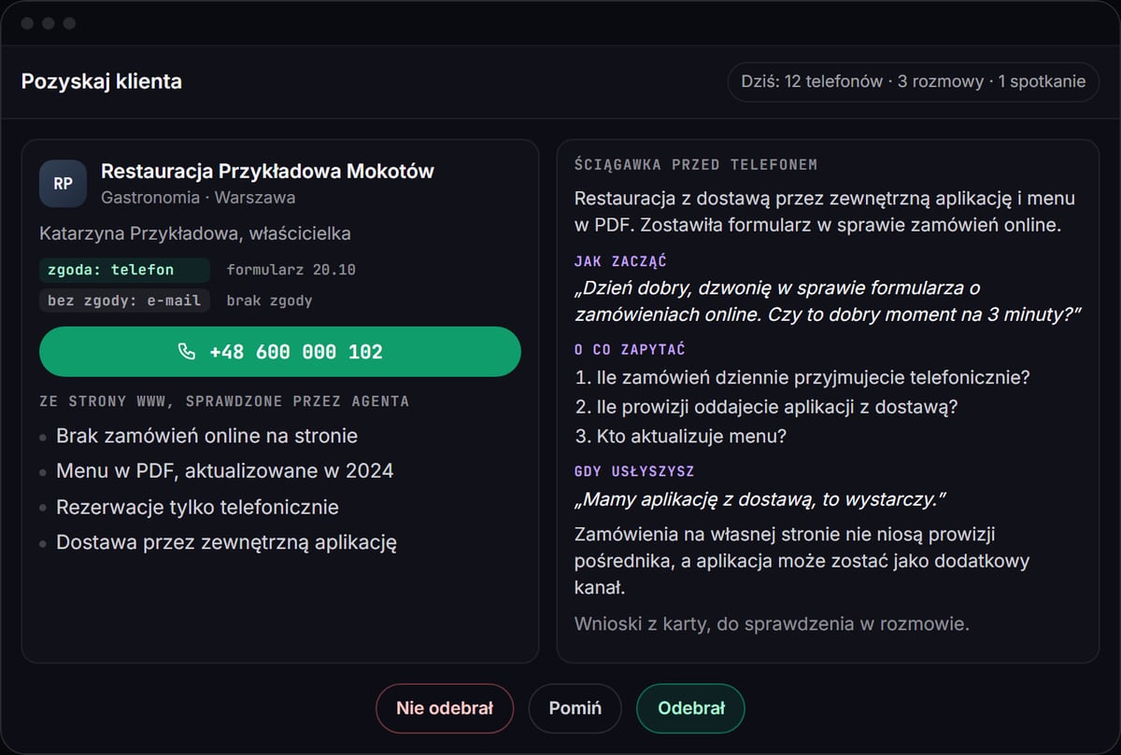Click the "O CO ZAPYTAĆ" label
Image resolution: width=1121 pixels, height=755 pixels.
point(630,350)
